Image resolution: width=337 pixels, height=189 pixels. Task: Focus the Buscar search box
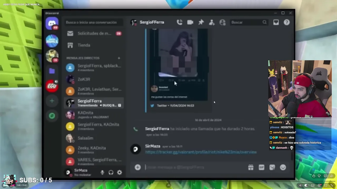249,22
